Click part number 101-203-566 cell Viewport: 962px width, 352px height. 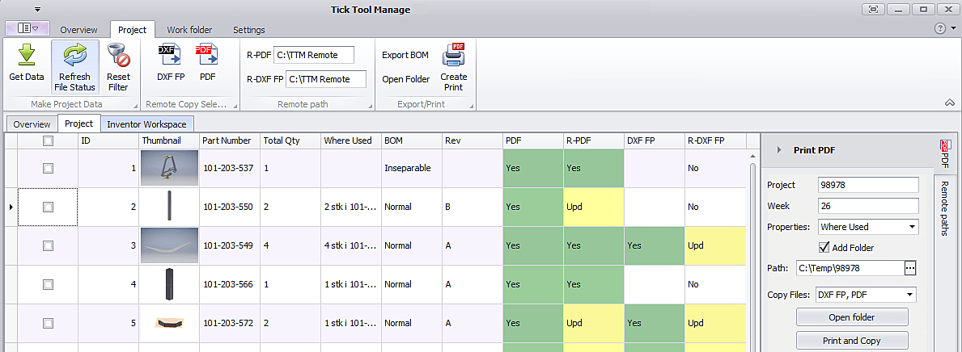pos(230,285)
